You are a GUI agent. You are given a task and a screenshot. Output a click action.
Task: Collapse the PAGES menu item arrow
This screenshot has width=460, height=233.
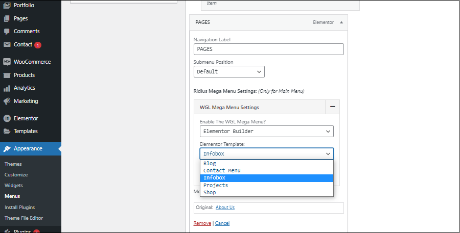(x=341, y=22)
